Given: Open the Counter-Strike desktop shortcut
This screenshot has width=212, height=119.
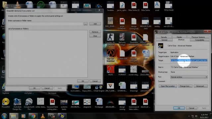Looking at the screenshot, I should tap(110, 39).
